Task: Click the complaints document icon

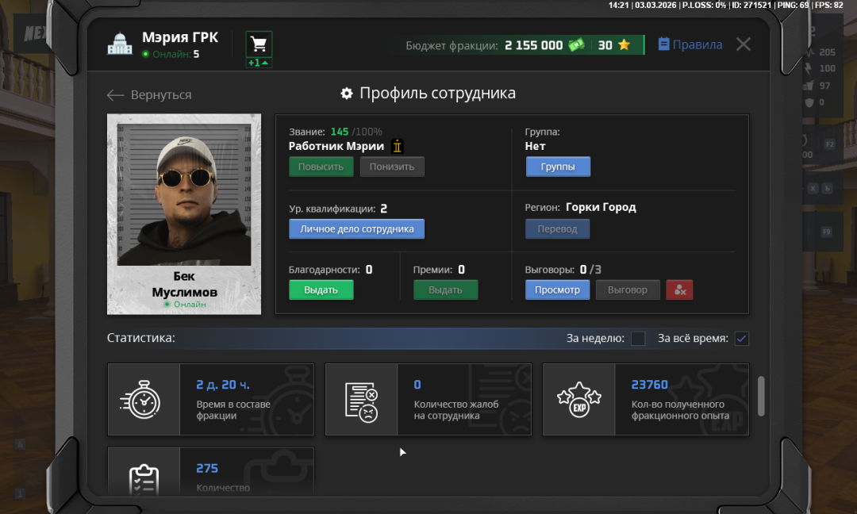Action: click(x=361, y=400)
